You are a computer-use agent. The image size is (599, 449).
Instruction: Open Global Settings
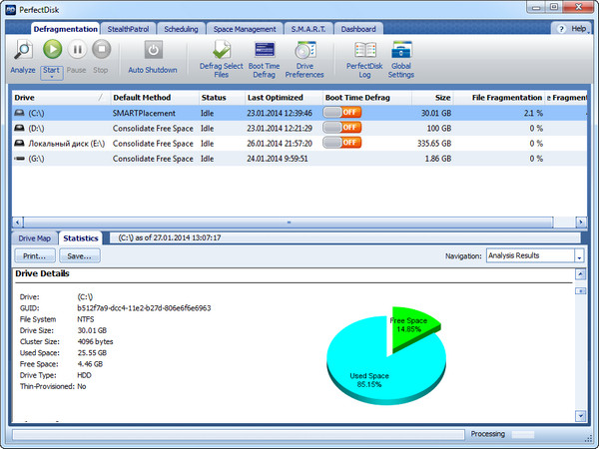click(x=401, y=50)
